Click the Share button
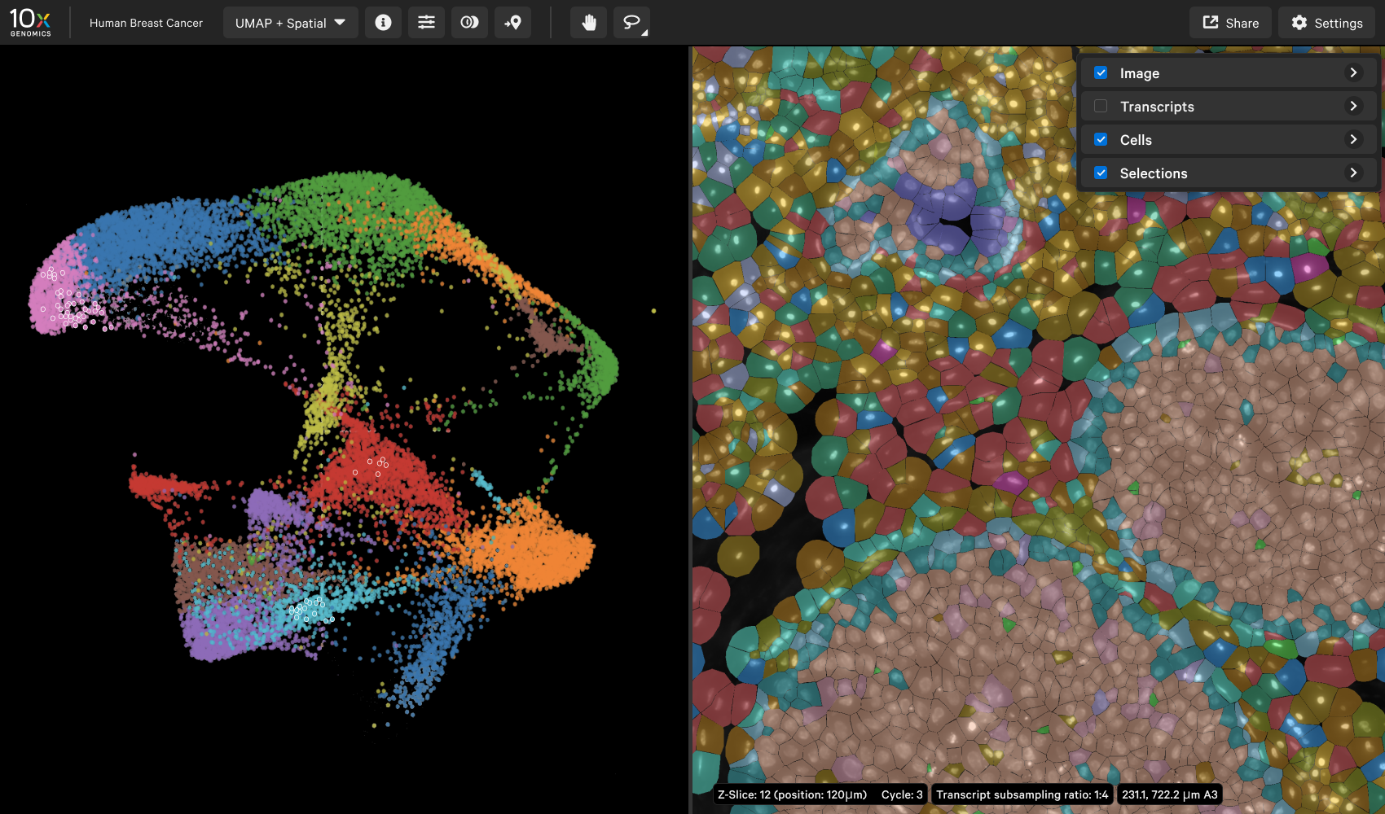The image size is (1385, 814). (1230, 23)
